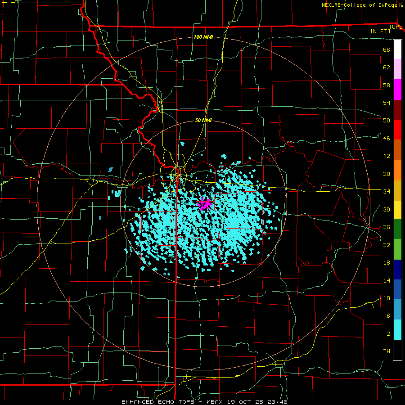Click the "2" legend value

coord(388,334)
